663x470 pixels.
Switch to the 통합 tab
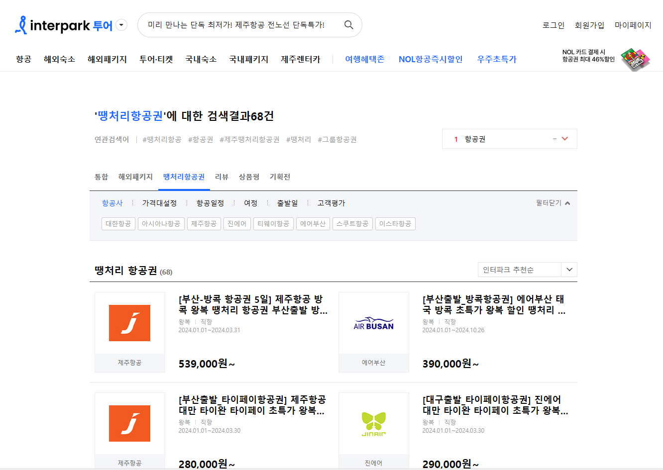tap(101, 177)
